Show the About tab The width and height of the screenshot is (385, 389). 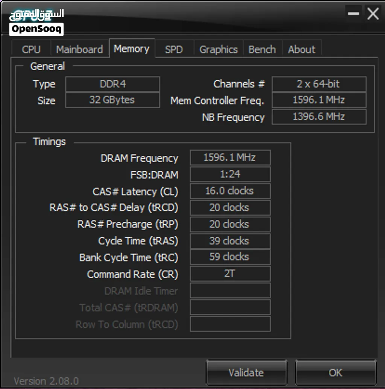[x=302, y=49]
